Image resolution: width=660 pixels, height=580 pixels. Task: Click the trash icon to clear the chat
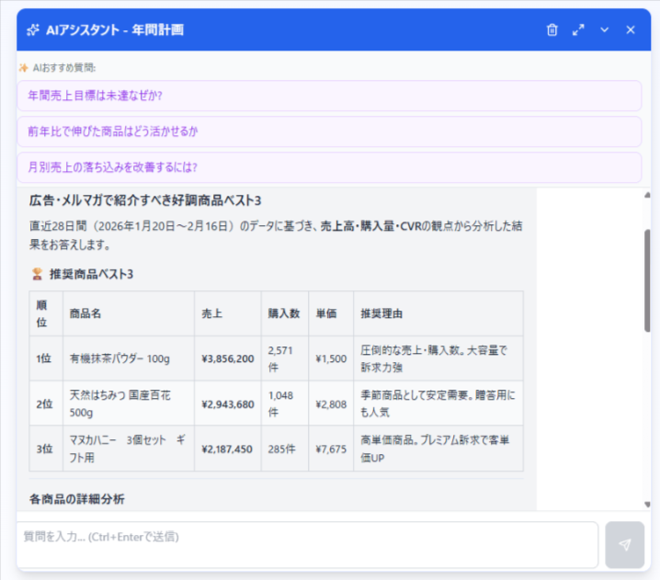552,29
